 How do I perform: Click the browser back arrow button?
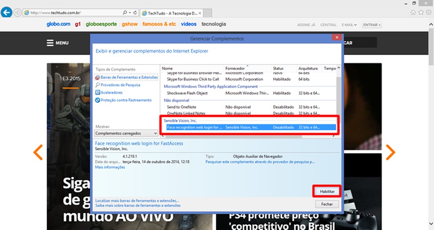(x=6, y=12)
